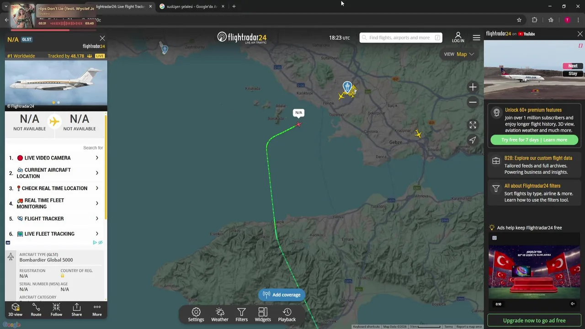Viewport: 585px width, 329px height.
Task: Open the hamburger main menu
Action: pos(476,37)
